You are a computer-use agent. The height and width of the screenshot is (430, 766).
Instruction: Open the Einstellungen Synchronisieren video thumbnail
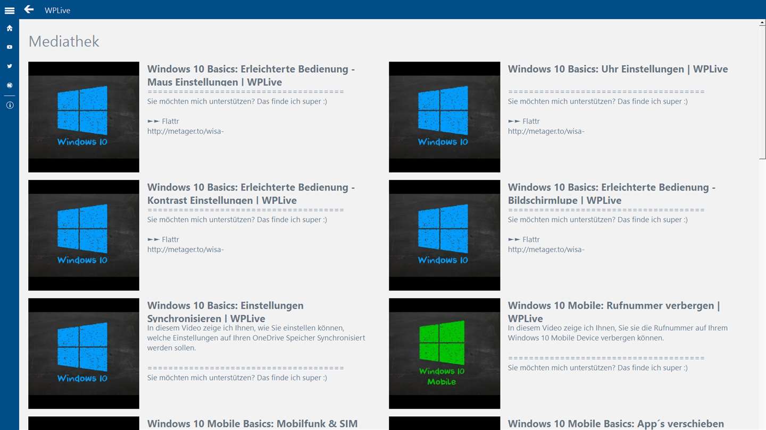[x=84, y=354]
